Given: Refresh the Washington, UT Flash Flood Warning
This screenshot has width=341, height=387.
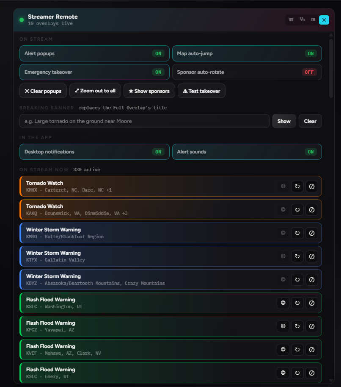Looking at the screenshot, I should click(x=297, y=303).
